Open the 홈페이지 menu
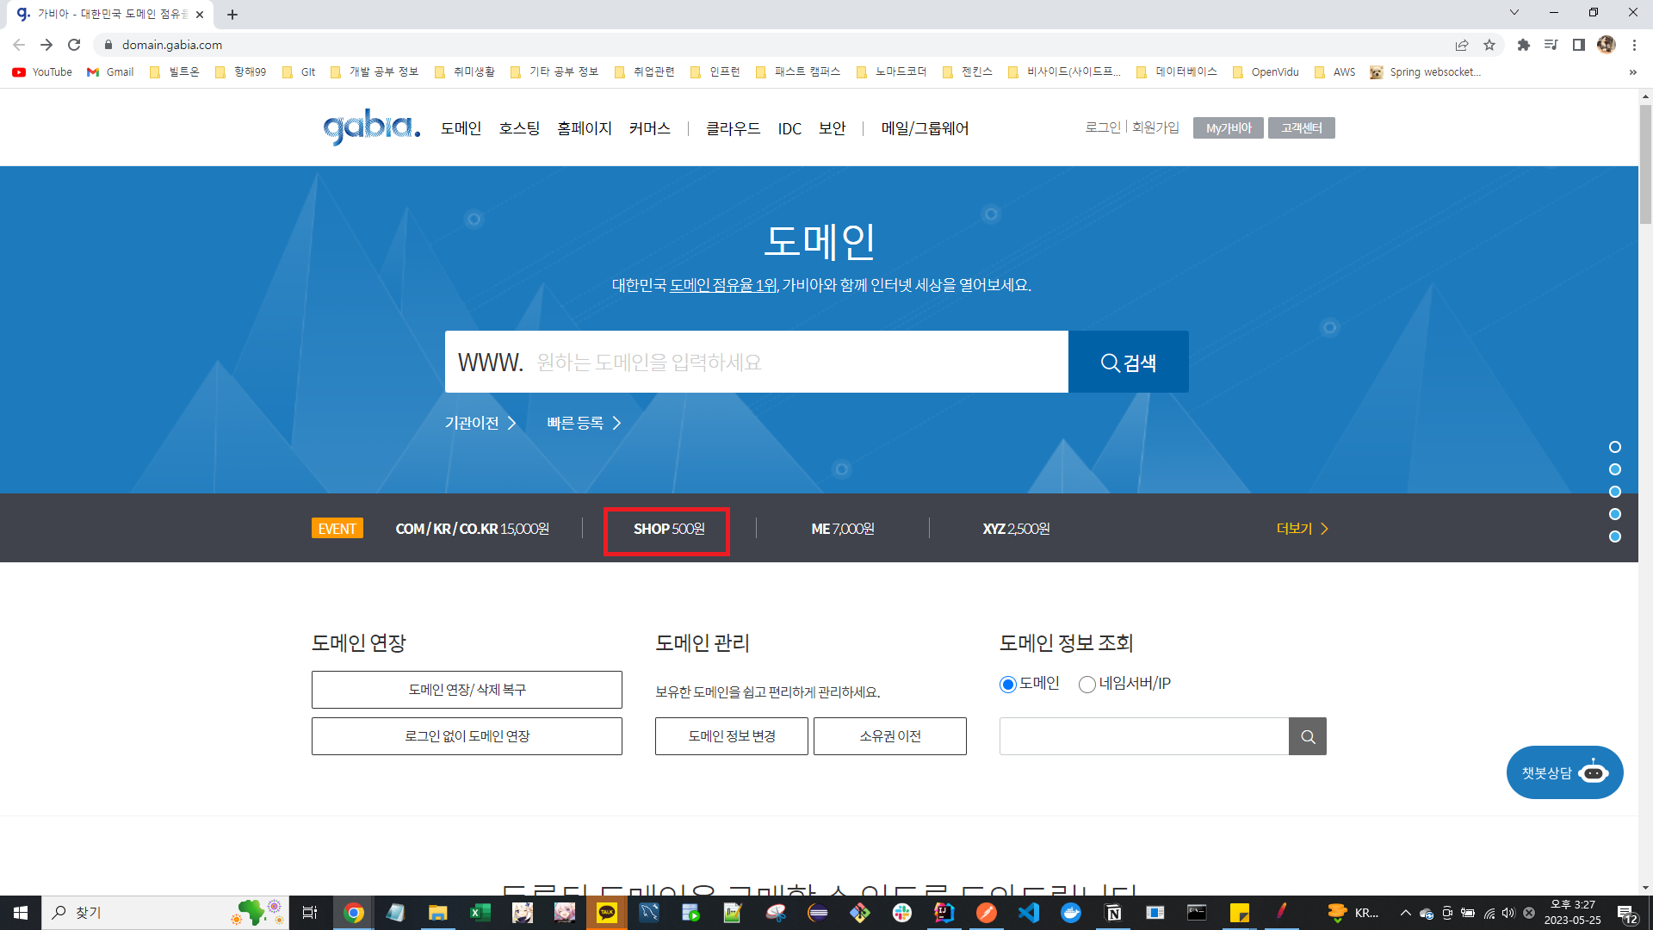The width and height of the screenshot is (1653, 930). (x=585, y=128)
